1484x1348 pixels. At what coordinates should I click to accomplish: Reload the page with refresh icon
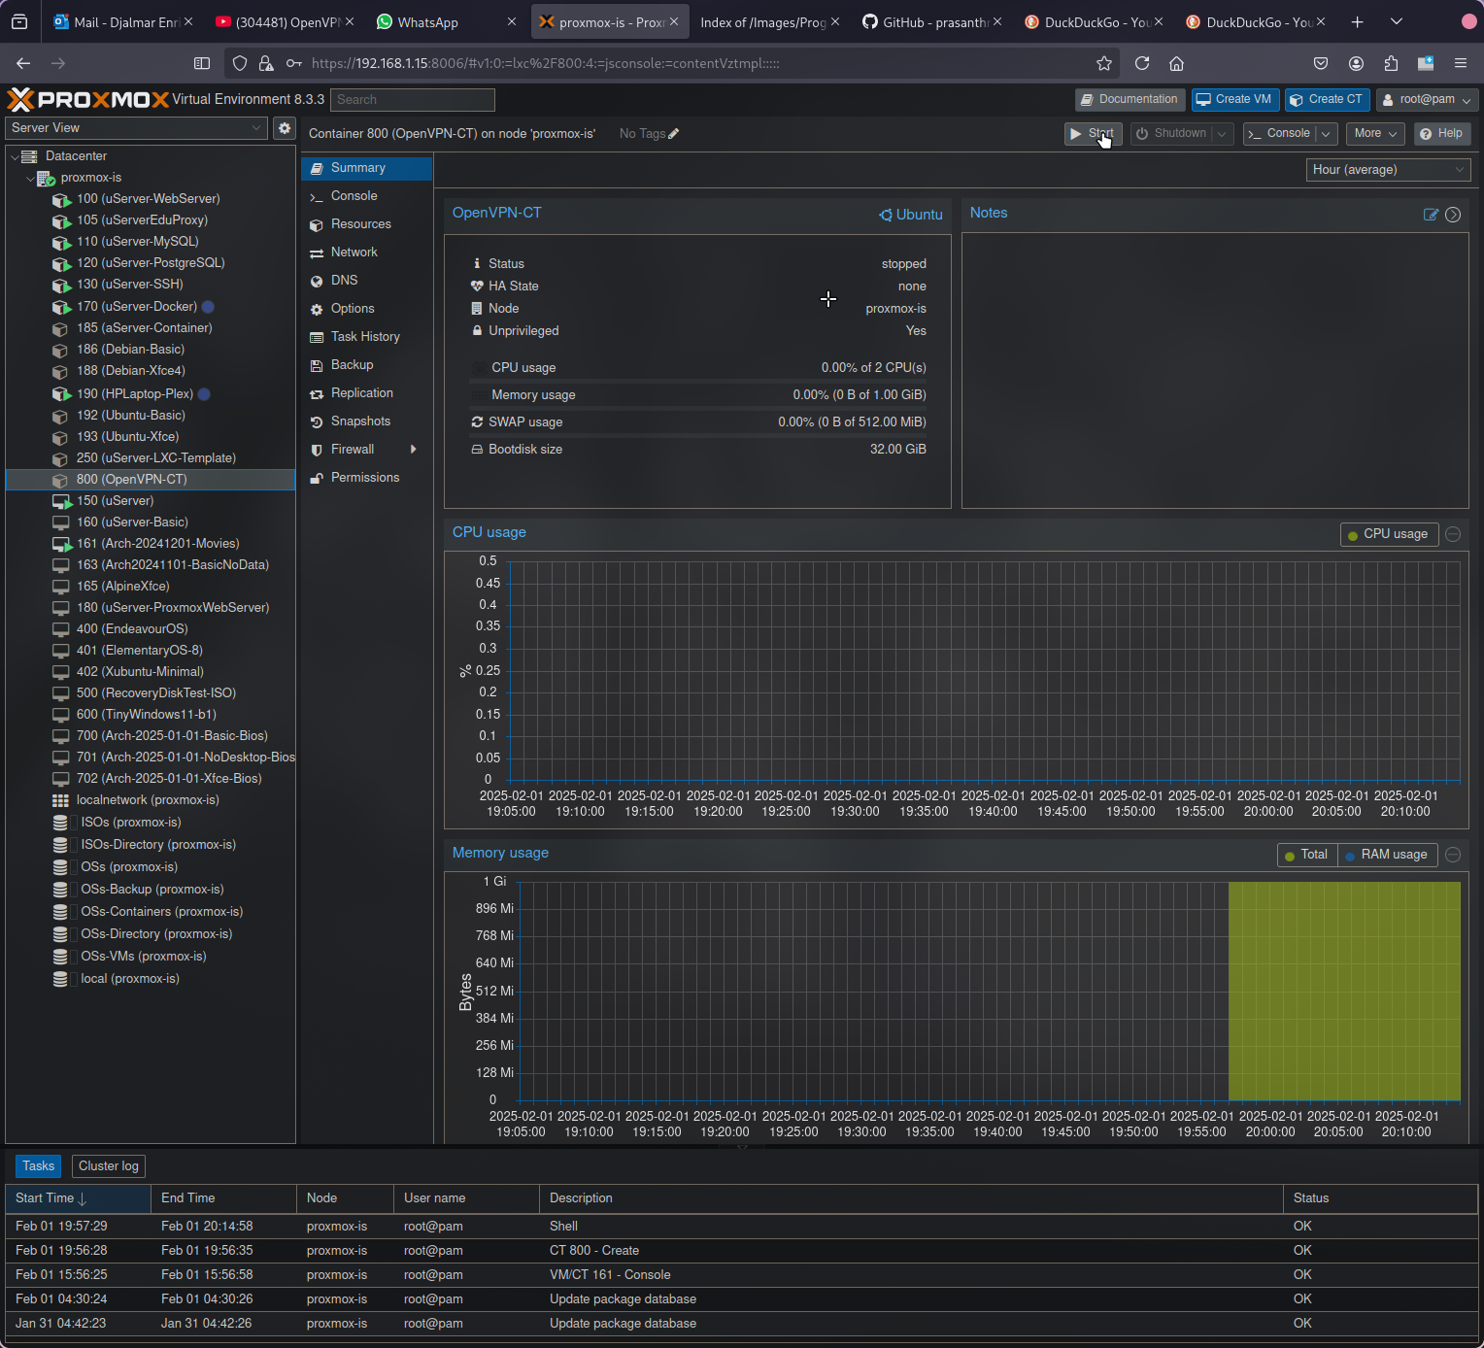tap(1142, 63)
